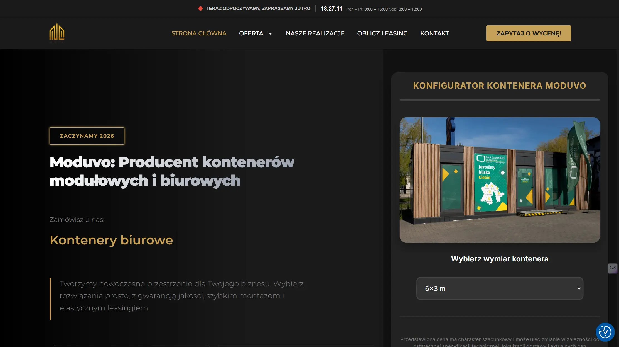The width and height of the screenshot is (619, 347).
Task: Click the 'Tworzymy nowoczesne przestrzenie' quote paragraph
Action: tap(181, 296)
